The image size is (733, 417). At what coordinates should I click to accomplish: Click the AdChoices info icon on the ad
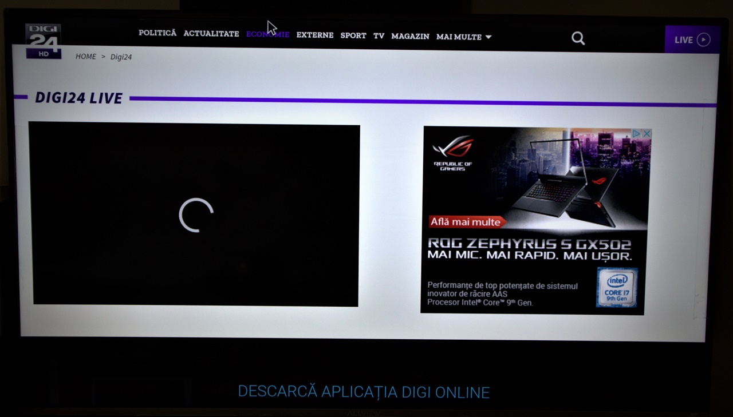click(637, 133)
